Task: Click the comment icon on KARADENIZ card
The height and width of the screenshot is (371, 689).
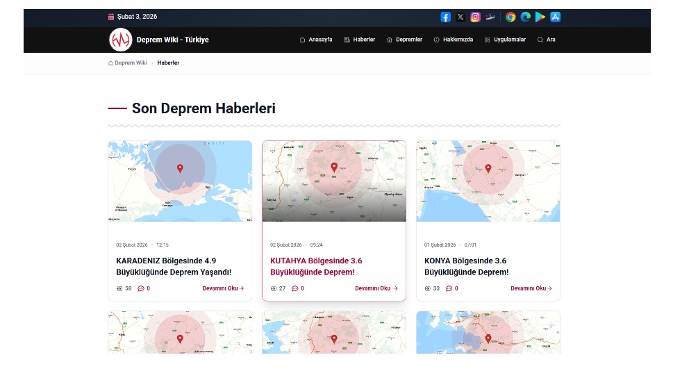Action: click(x=141, y=288)
